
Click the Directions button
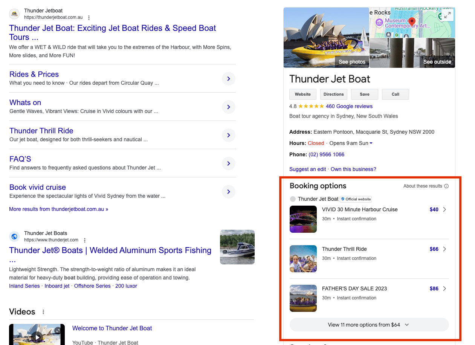(x=334, y=94)
